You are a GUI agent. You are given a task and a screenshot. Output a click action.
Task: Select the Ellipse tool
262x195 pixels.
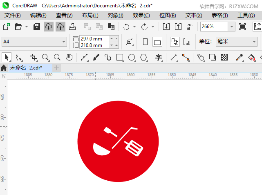coord(132,58)
